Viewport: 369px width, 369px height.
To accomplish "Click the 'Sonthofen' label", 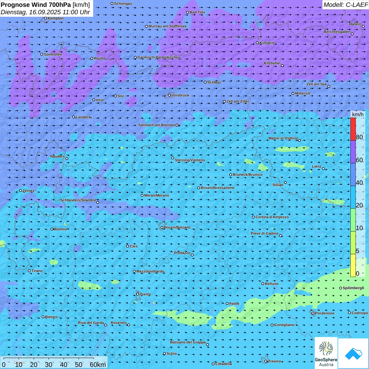I will 53,54.
